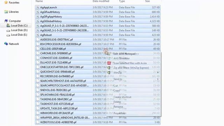Viewport: 224px width, 126px height.
Task: Click the Network globe icon
Action: click(x=6, y=44)
